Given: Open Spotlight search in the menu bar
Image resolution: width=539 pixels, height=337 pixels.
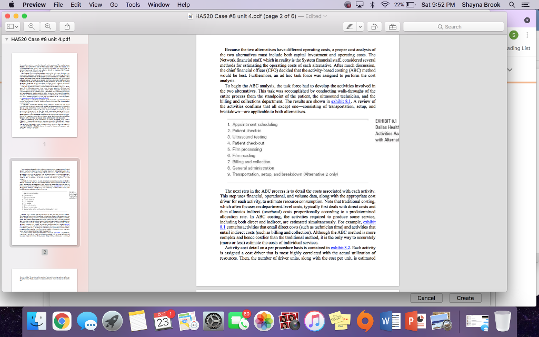Looking at the screenshot, I should click(512, 5).
